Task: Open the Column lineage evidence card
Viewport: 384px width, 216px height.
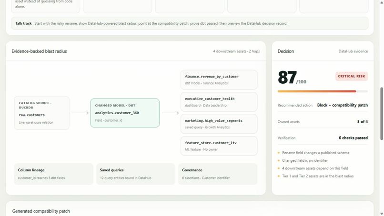Action: (x=54, y=174)
